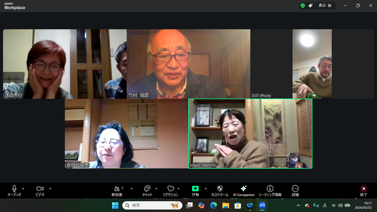This screenshot has height=212, width=377.
Task: Close the Zoom Workplace window
Action: 371,5
